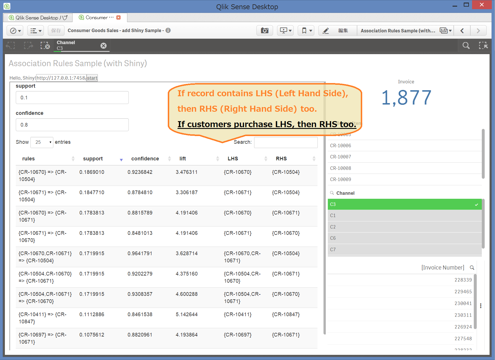
Task: Take a snapshot with the camera icon
Action: [264, 31]
